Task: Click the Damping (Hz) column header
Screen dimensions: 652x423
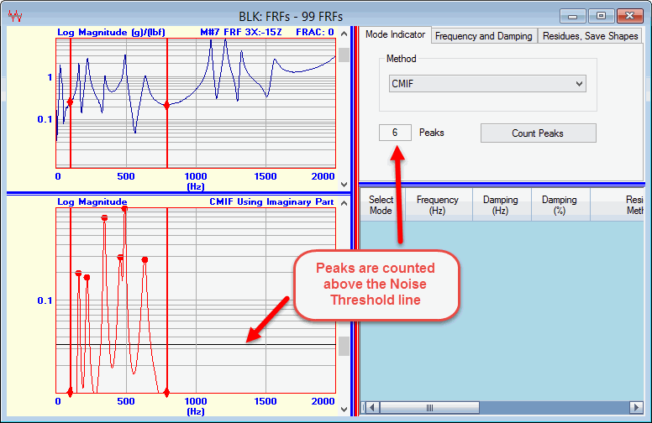Action: point(500,205)
